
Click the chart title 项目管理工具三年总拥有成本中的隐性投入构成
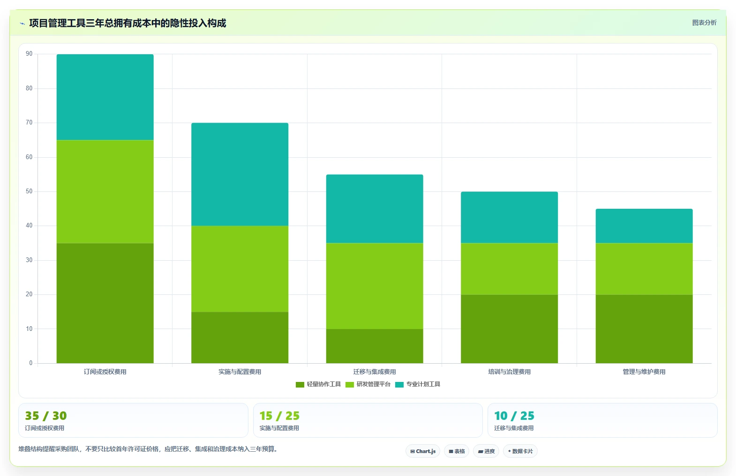click(128, 23)
